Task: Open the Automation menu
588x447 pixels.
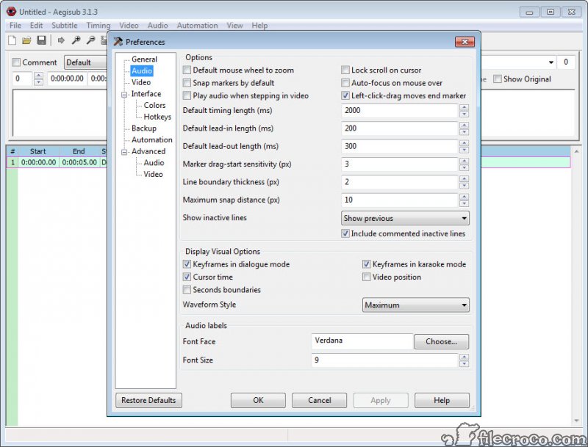Action: coord(197,26)
